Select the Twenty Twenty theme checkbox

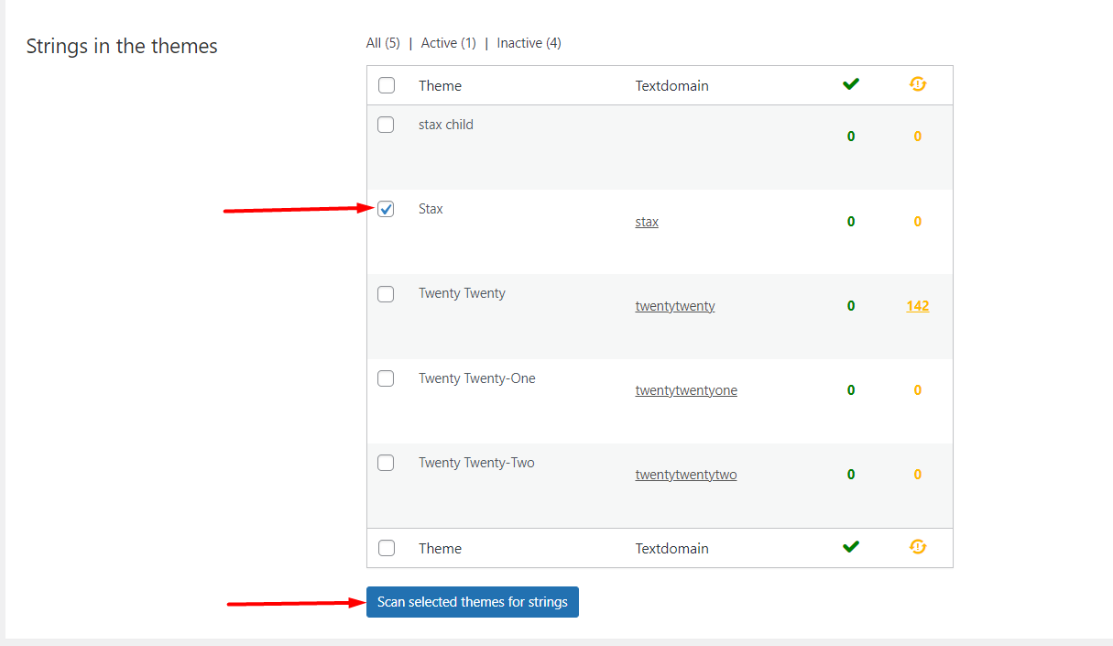coord(386,293)
